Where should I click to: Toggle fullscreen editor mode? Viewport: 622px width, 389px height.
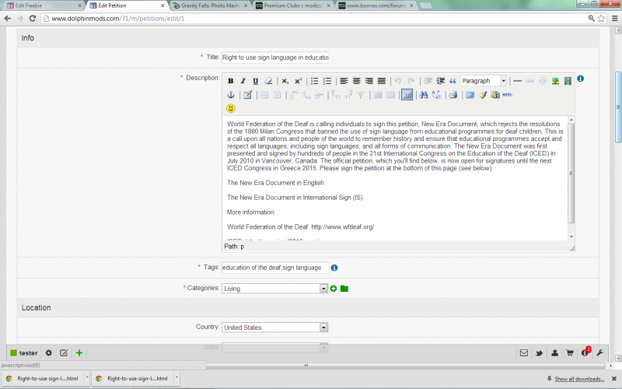tap(470, 95)
